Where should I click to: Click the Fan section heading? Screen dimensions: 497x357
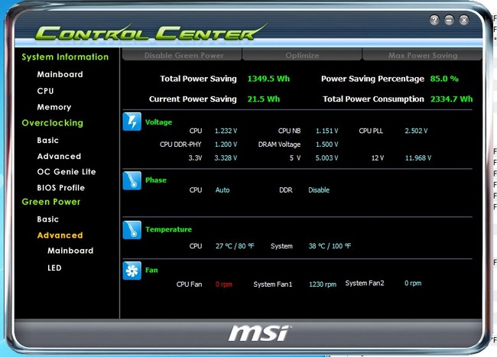pos(151,270)
